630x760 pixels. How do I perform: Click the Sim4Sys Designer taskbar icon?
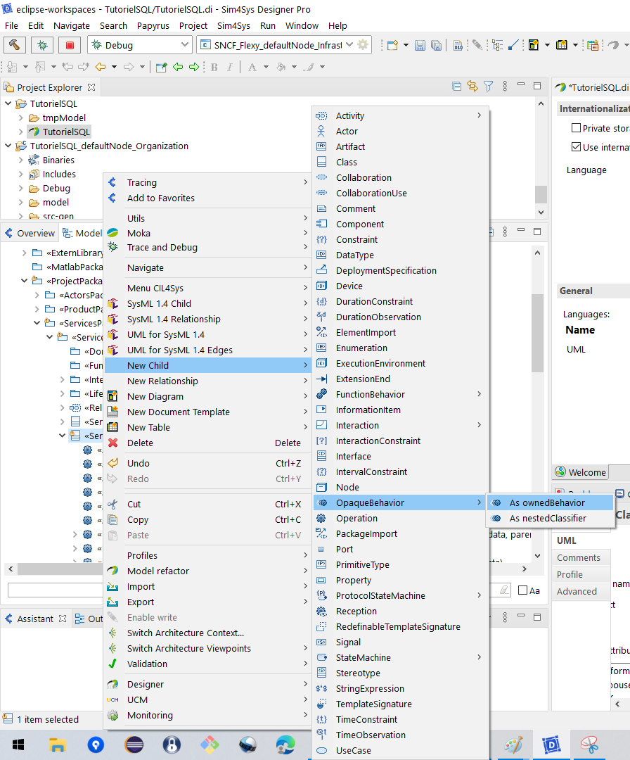click(551, 745)
